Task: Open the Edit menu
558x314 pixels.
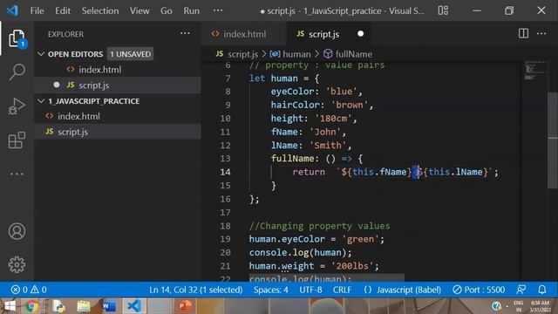Action: [x=63, y=10]
